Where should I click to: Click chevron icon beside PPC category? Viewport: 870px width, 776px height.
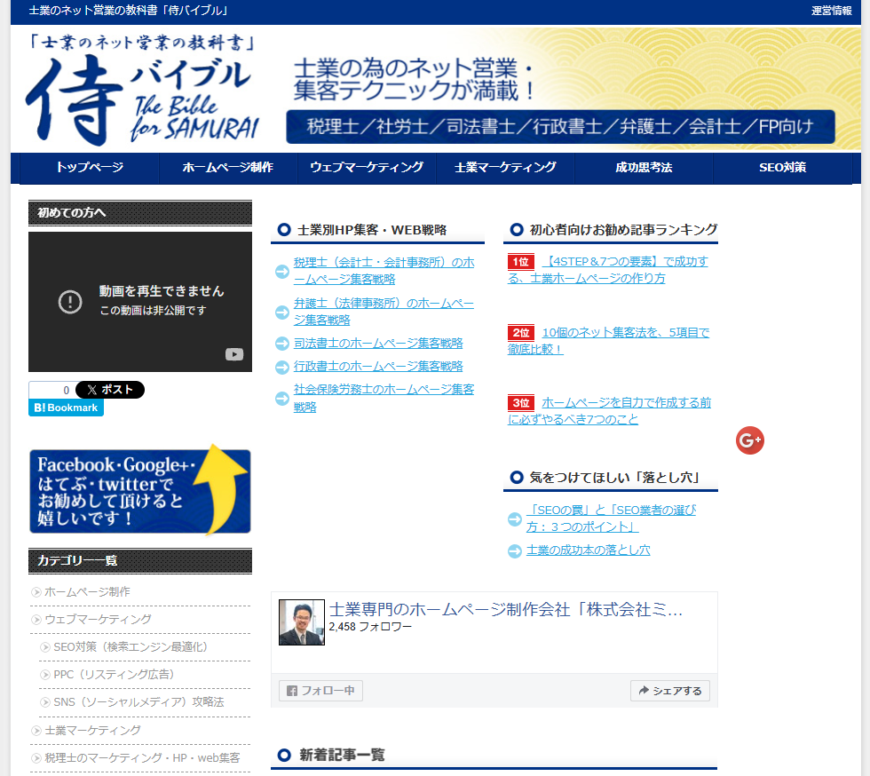pyautogui.click(x=45, y=675)
